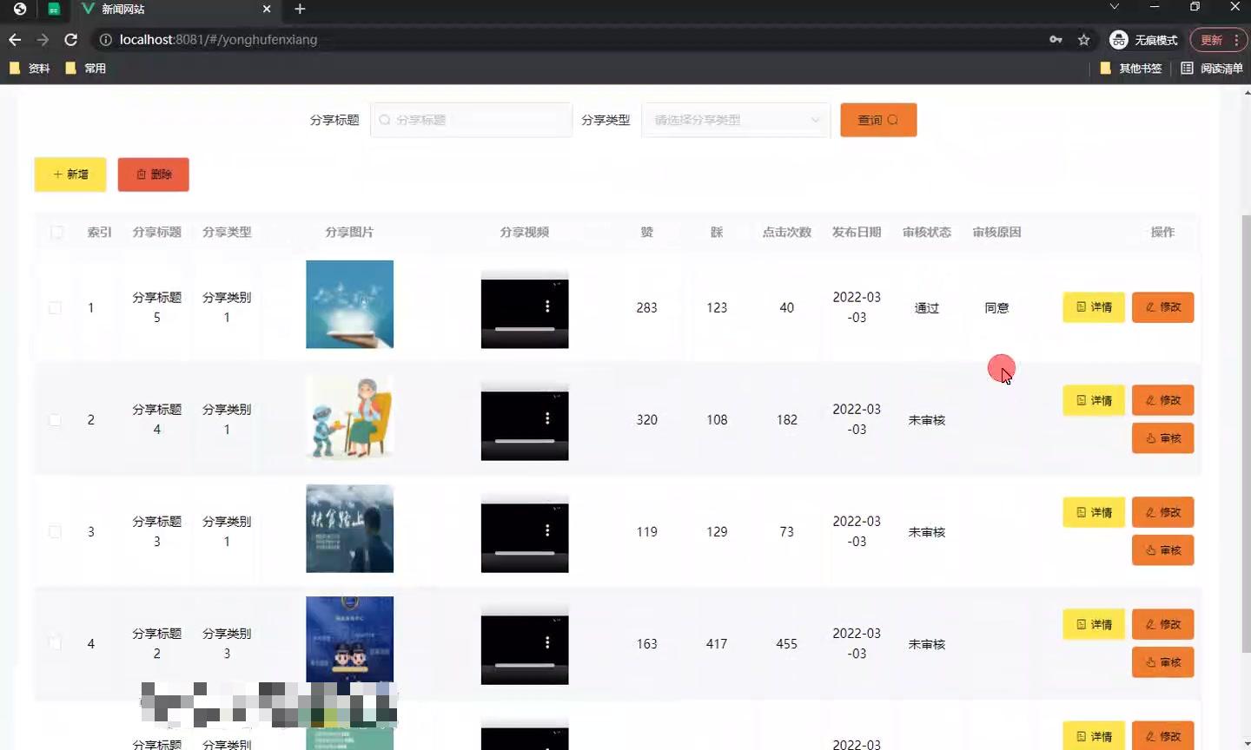
Task: Open the blue poster image in row 4
Action: [349, 641]
